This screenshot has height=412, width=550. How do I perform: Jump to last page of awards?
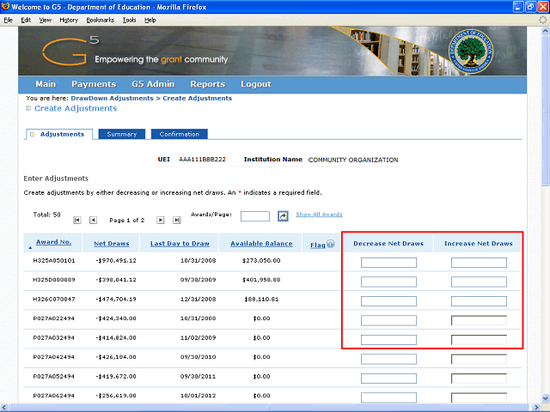[x=177, y=221]
